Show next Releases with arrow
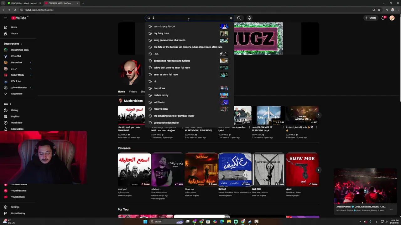 (318, 170)
